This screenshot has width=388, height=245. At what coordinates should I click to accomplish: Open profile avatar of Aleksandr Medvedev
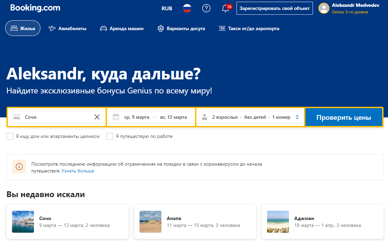click(324, 9)
